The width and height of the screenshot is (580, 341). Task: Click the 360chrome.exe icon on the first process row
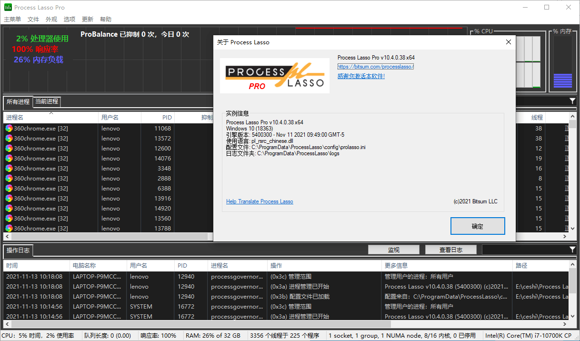tap(9, 128)
